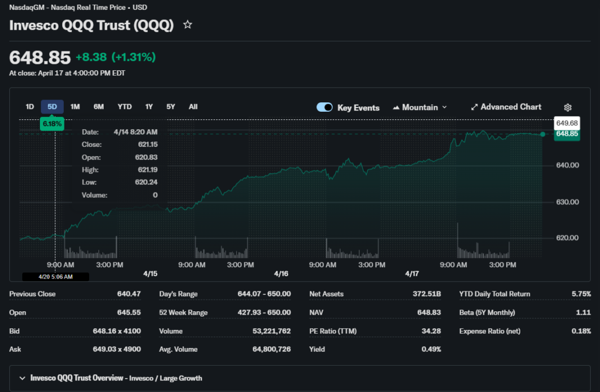Select the 5D time range tab
The height and width of the screenshot is (392, 600).
[52, 106]
